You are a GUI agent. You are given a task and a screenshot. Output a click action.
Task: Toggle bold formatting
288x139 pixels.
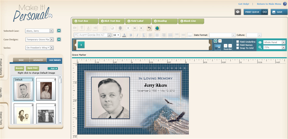[x=131, y=35]
